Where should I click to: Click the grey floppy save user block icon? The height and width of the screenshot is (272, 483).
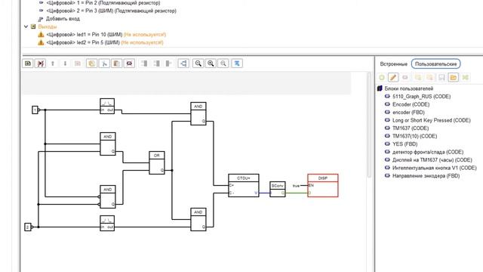[x=441, y=77]
